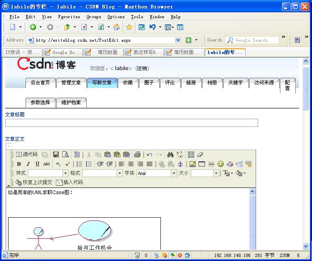Toggle Bold formatting in editor

19,164
